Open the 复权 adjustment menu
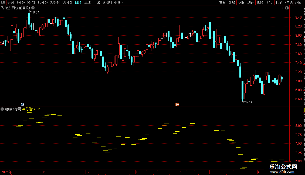This screenshot has width=305, height=175. (222, 2)
